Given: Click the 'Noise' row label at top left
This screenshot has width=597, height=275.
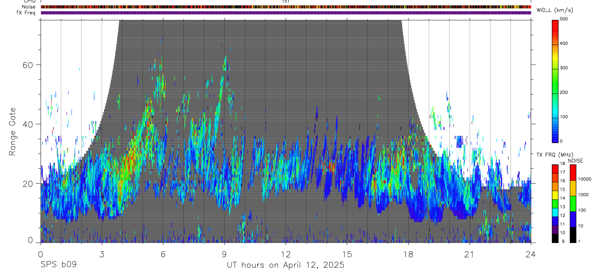Looking at the screenshot, I should pyautogui.click(x=29, y=7).
